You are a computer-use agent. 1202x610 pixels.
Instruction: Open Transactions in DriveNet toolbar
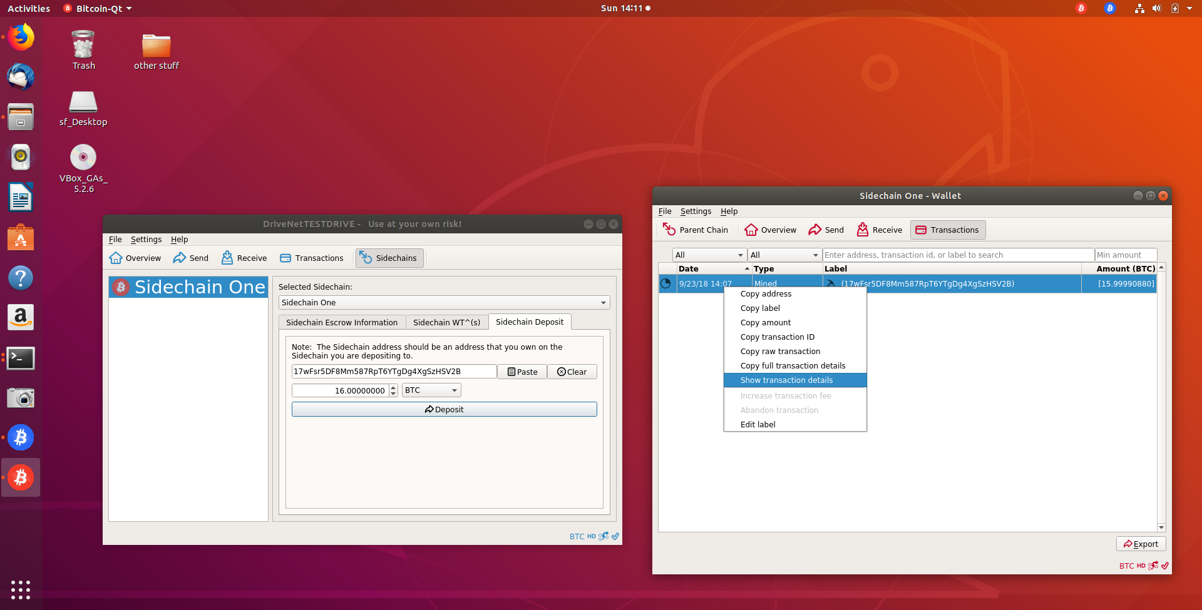click(x=312, y=258)
